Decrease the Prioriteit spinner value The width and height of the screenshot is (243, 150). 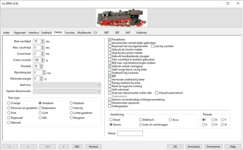point(41,67)
